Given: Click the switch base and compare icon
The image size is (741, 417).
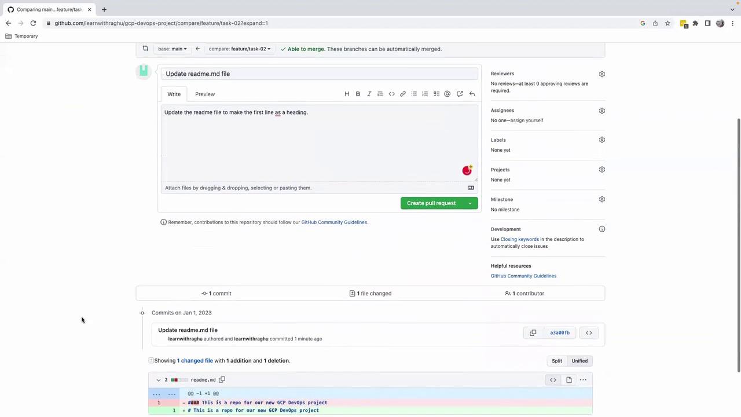Looking at the screenshot, I should [145, 49].
